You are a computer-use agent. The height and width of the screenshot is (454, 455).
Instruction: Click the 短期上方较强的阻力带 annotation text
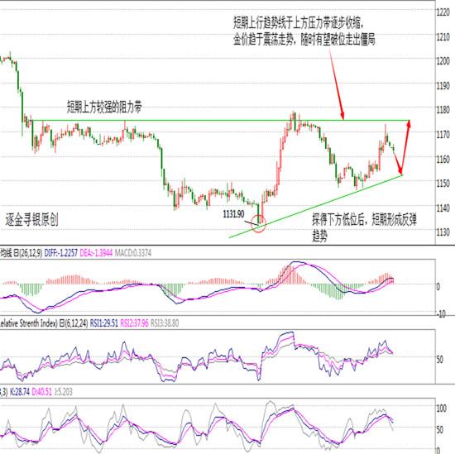point(104,107)
